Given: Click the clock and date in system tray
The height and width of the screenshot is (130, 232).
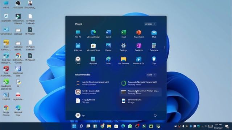Looking at the screenshot, I should (x=218, y=126).
